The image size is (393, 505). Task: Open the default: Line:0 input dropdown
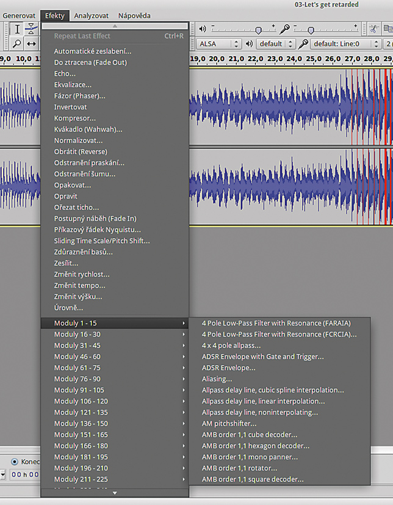tap(345, 43)
